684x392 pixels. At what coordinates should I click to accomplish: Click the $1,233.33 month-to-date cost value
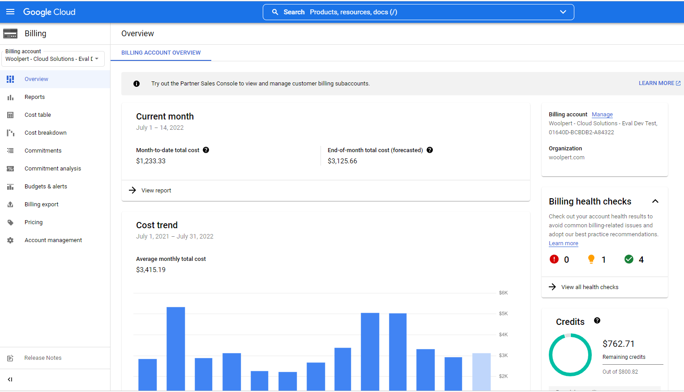point(151,161)
